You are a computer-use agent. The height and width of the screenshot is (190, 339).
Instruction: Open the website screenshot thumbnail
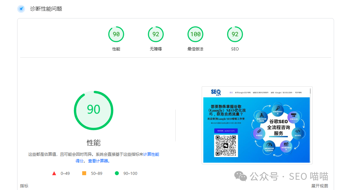(x=257, y=125)
